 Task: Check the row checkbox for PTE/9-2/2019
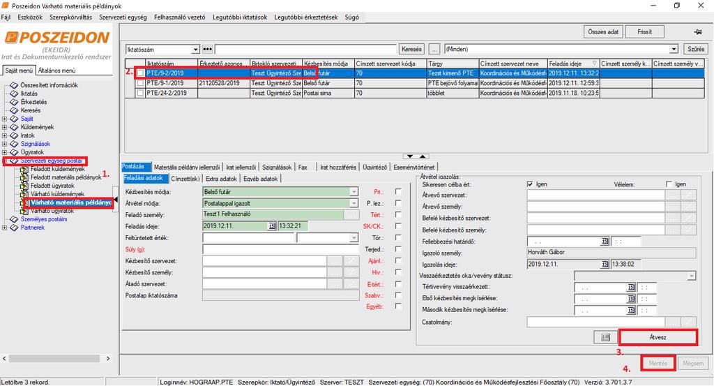tap(140, 73)
